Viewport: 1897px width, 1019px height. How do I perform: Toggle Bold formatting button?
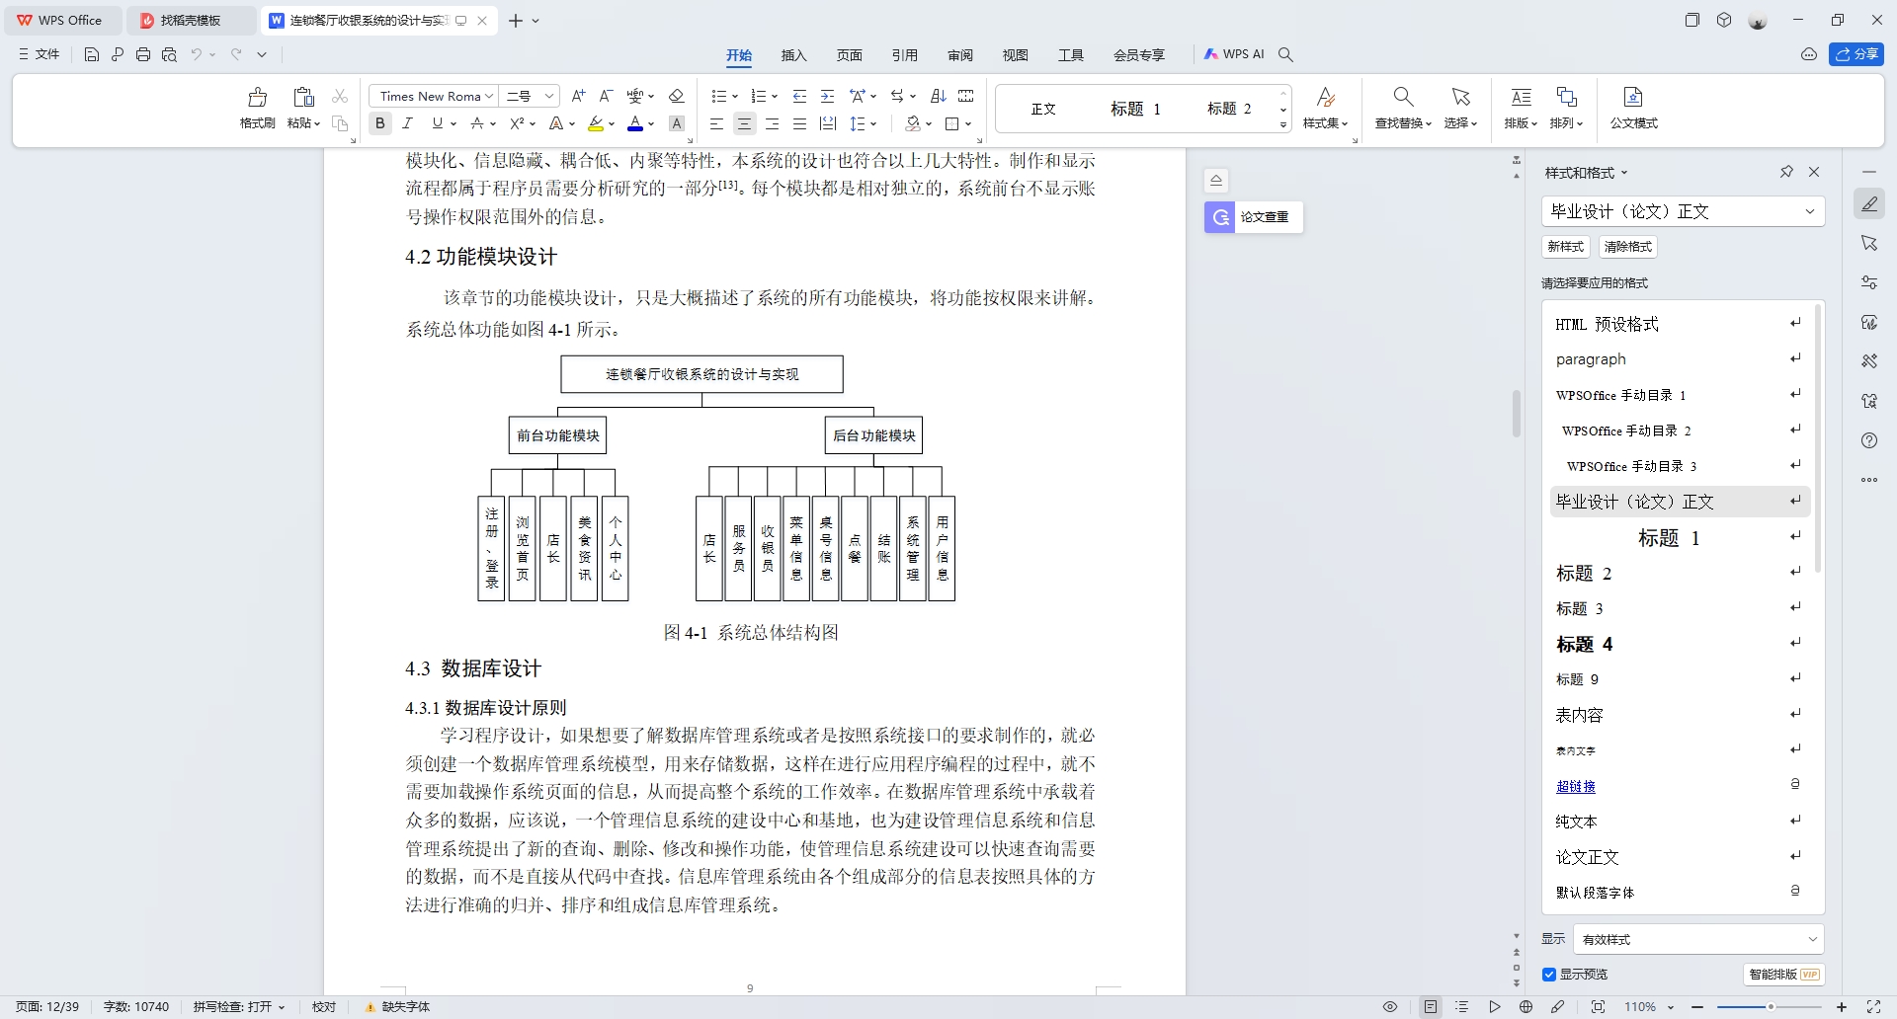[x=379, y=123]
